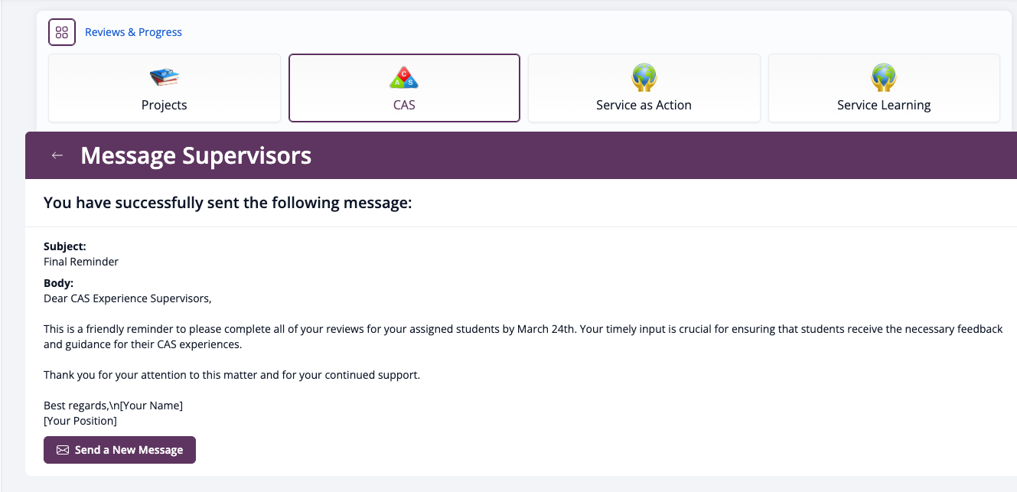The height and width of the screenshot is (492, 1017).
Task: Click the [Your Position] placeholder text
Action: tap(80, 421)
